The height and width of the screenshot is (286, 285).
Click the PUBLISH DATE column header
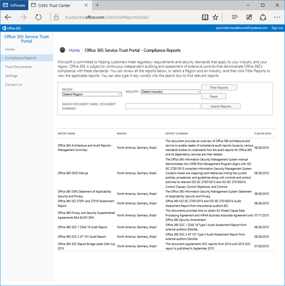coord(263,133)
